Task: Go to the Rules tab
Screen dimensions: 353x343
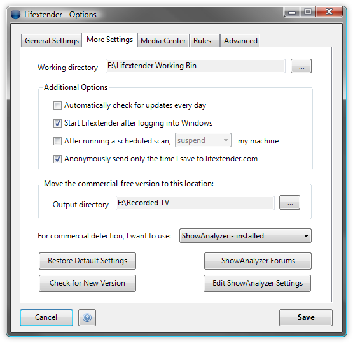Action: (x=202, y=41)
